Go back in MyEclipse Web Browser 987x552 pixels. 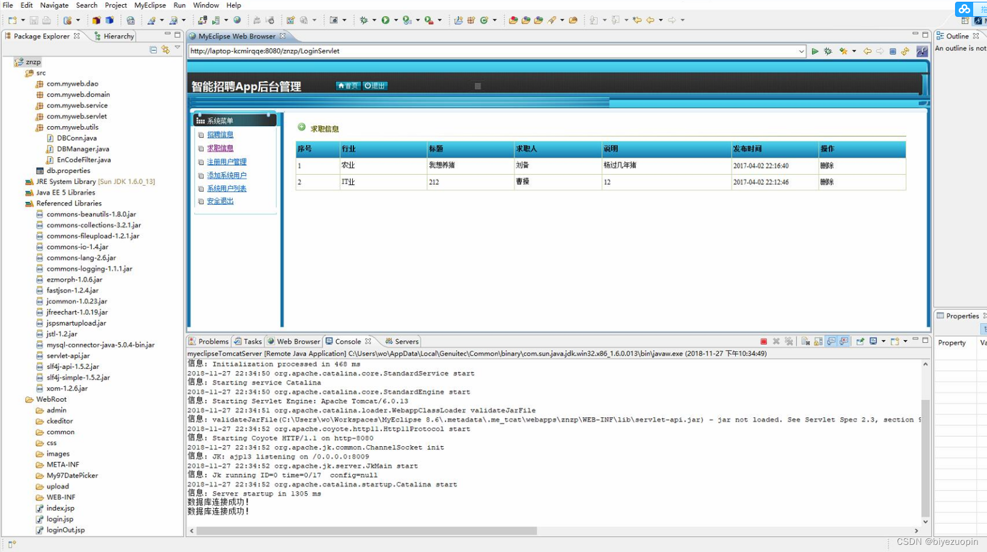867,51
